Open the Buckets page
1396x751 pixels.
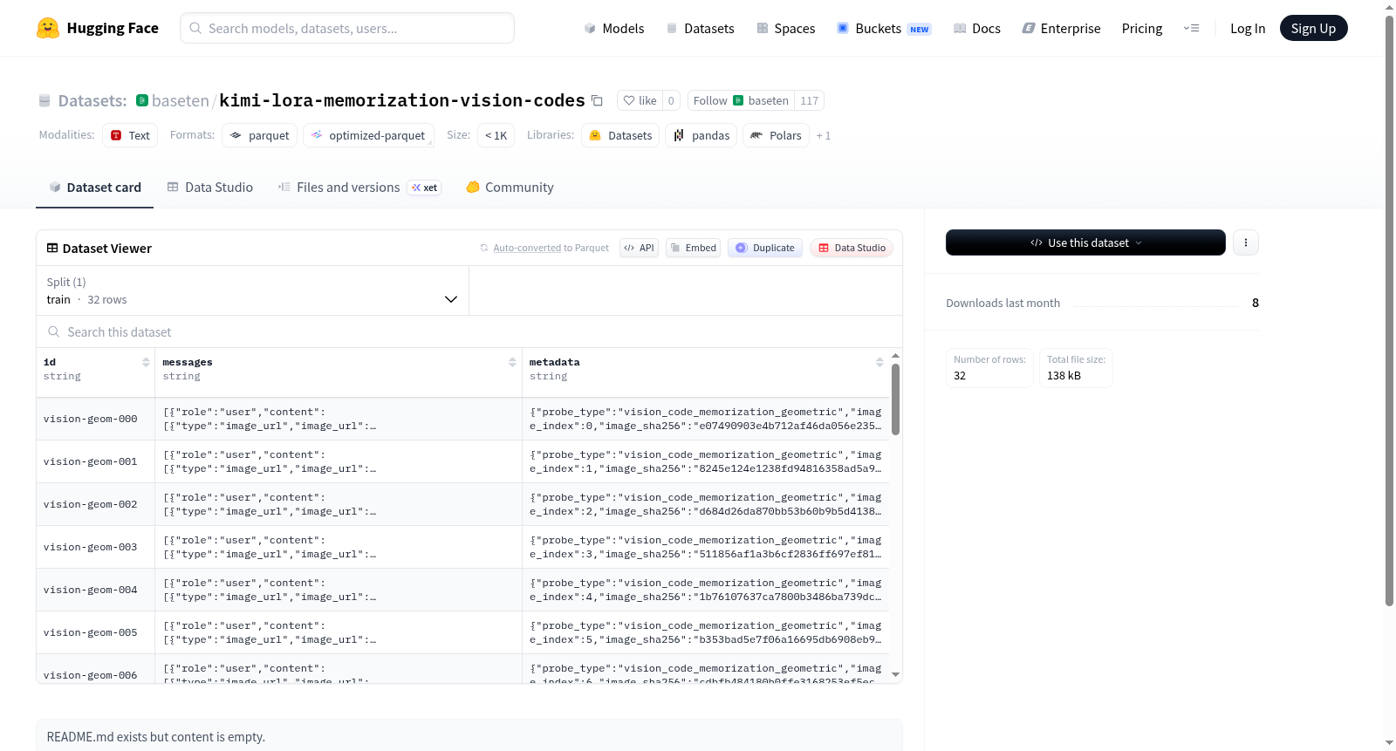click(884, 29)
